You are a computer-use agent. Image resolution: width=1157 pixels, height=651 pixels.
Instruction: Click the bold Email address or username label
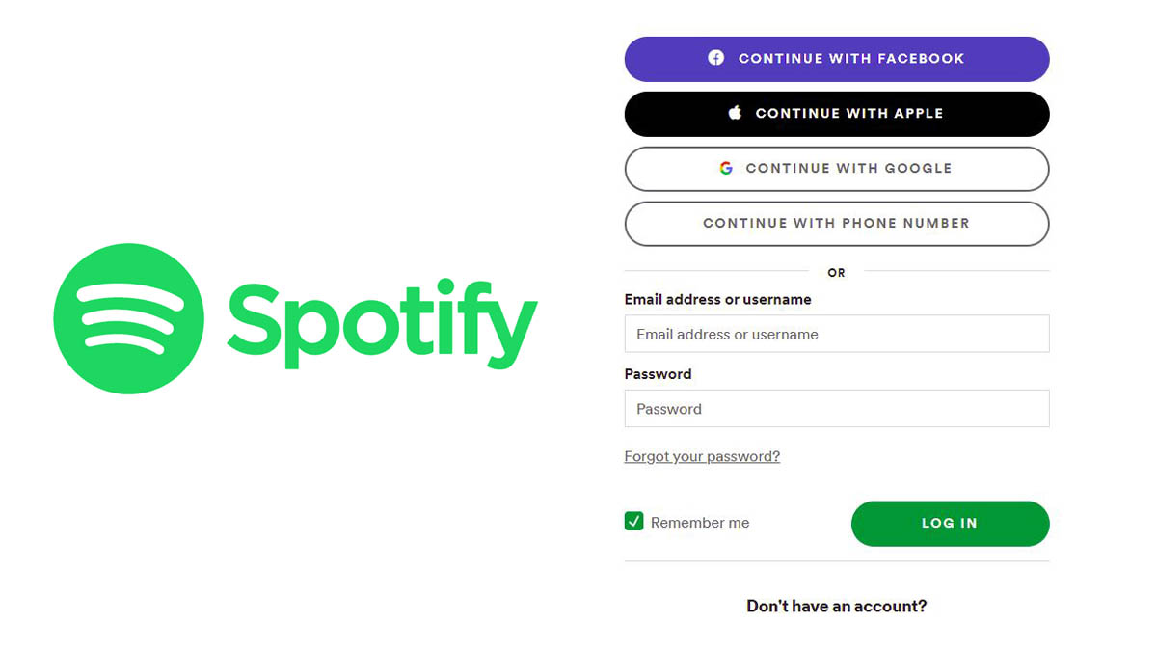click(x=718, y=300)
